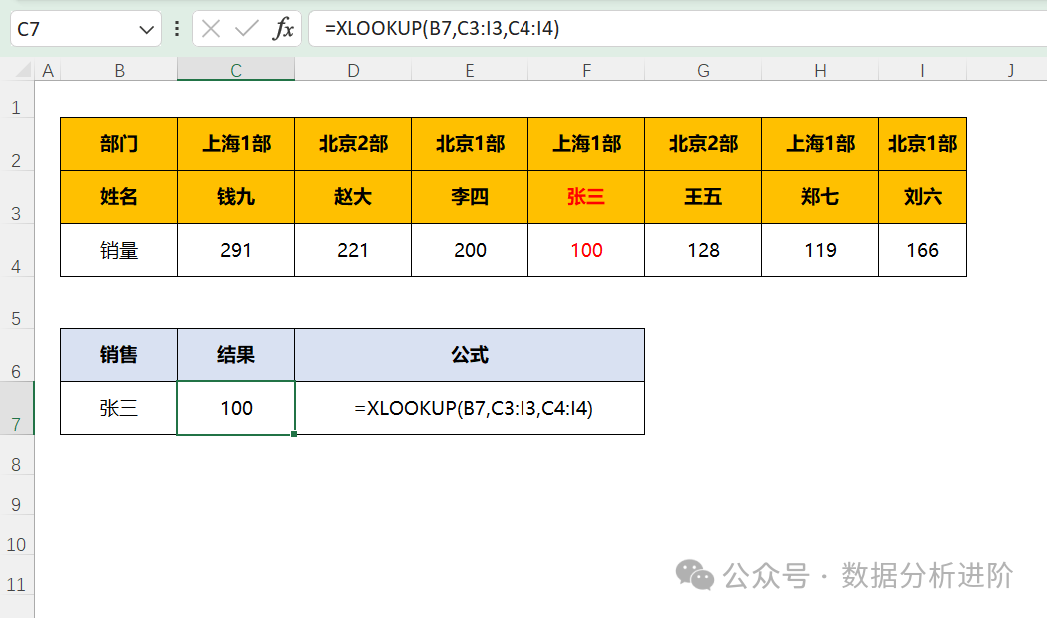Select column I header
1047x618 pixels.
point(922,70)
